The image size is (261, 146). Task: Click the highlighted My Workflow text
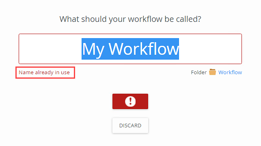coord(130,49)
